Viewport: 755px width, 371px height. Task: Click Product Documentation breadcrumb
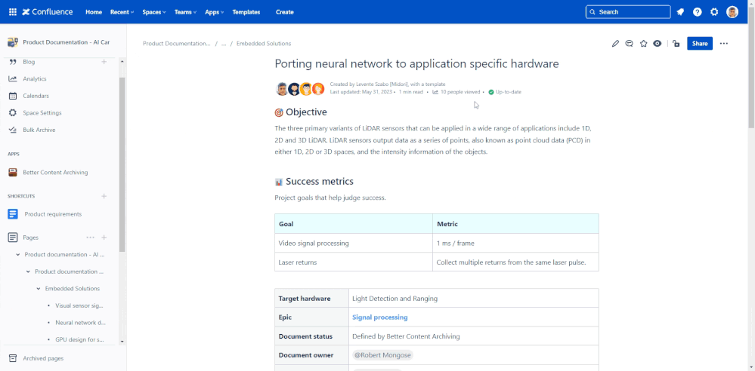pyautogui.click(x=177, y=43)
